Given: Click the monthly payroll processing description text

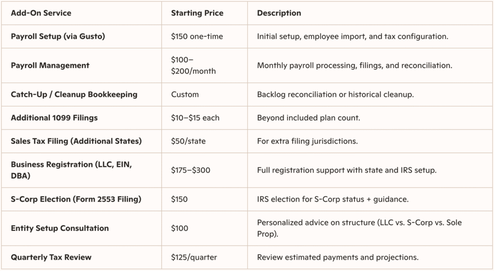Looking at the screenshot, I should click(x=355, y=65).
